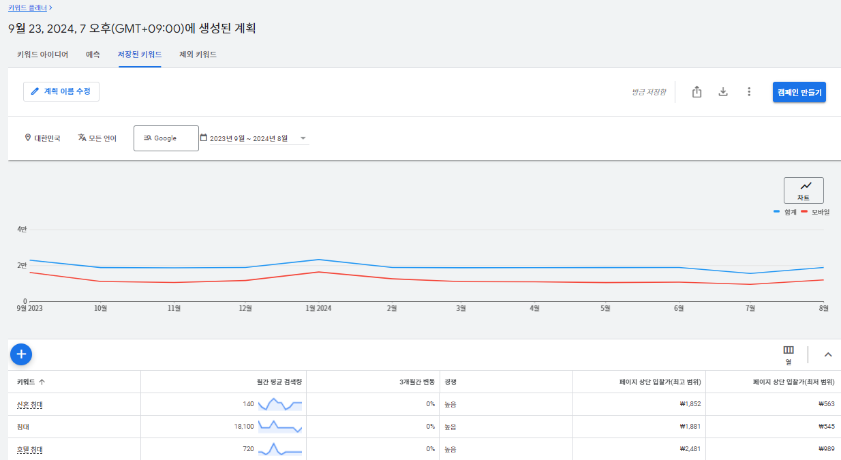The height and width of the screenshot is (460, 841).
Task: Click the 계획 이름 수정 button
Action: [61, 91]
